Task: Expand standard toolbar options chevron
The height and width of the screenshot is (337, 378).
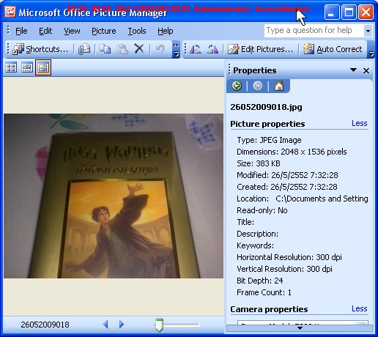Action: (176, 50)
